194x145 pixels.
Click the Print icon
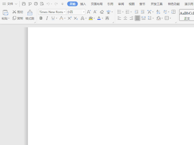(x=36, y=4)
